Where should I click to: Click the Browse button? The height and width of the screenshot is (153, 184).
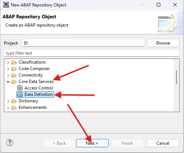[x=163, y=43]
